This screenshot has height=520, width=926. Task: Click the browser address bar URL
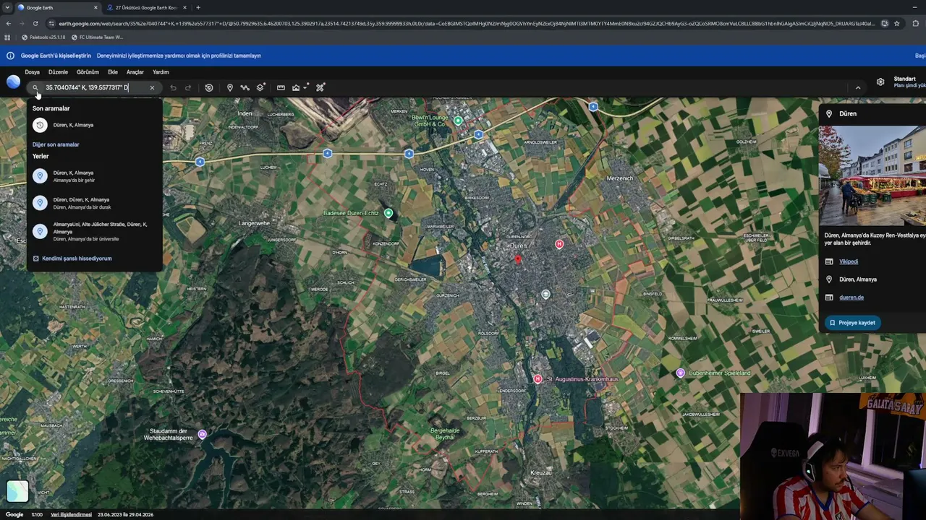(463, 23)
